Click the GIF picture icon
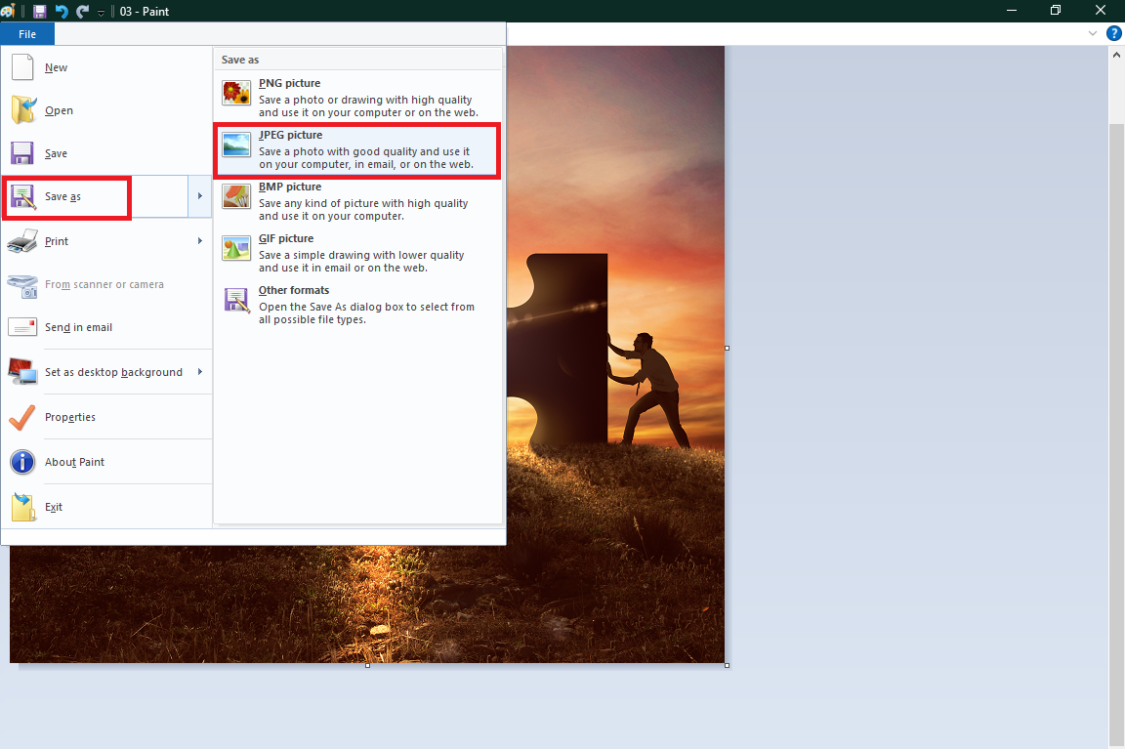 pyautogui.click(x=236, y=247)
